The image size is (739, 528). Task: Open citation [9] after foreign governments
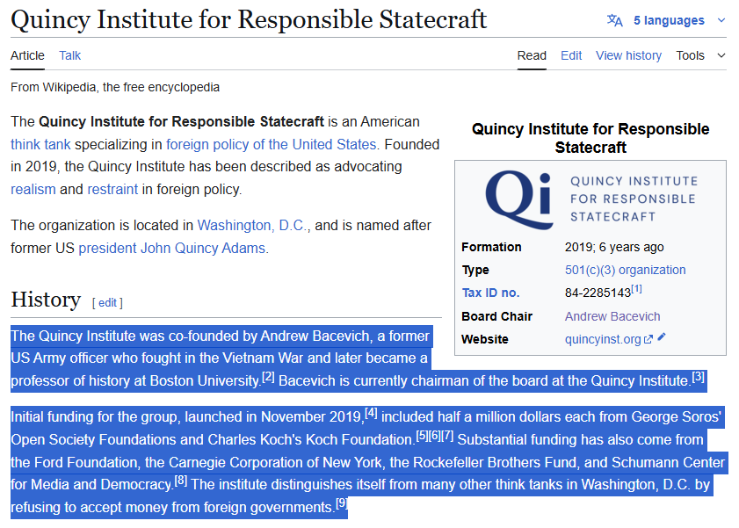(x=341, y=503)
